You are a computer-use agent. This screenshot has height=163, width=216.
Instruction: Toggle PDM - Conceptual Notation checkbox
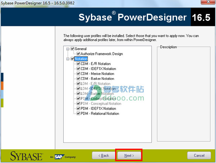click(78, 103)
